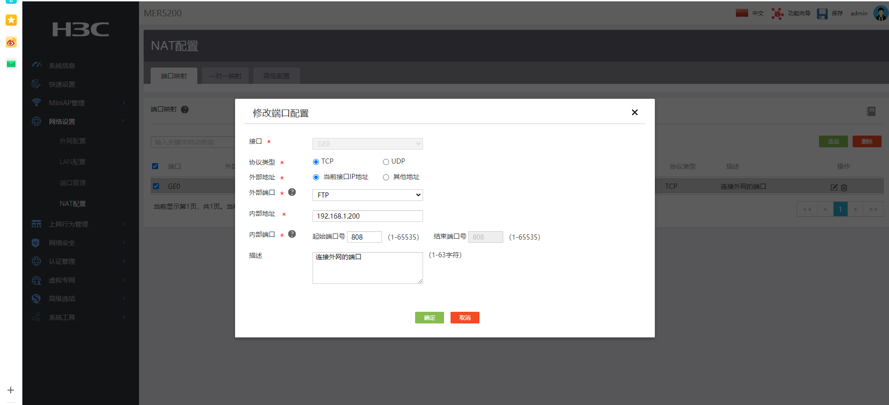Click the 高级选项 icon
Image resolution: width=889 pixels, height=405 pixels.
click(x=36, y=298)
